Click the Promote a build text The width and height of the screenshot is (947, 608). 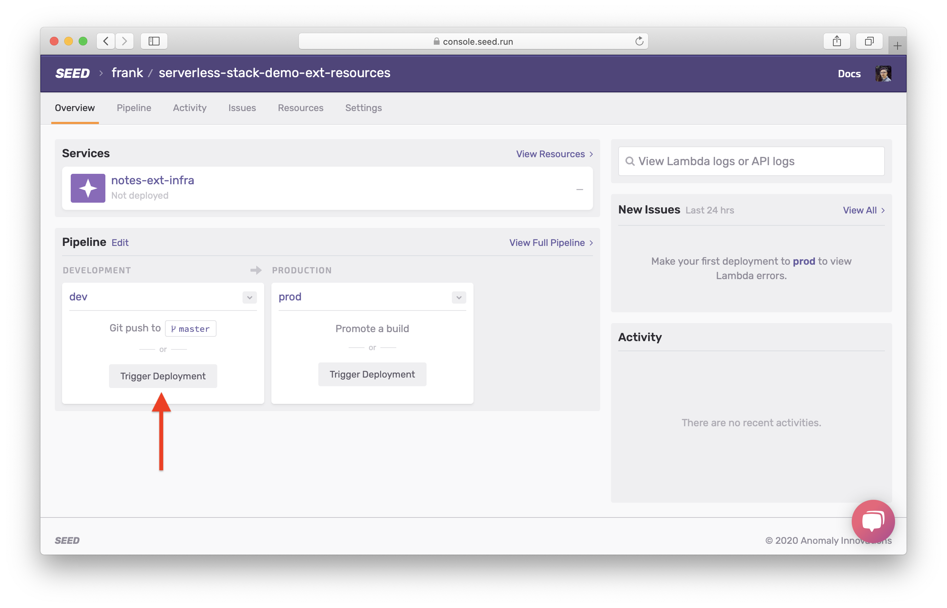[372, 329]
